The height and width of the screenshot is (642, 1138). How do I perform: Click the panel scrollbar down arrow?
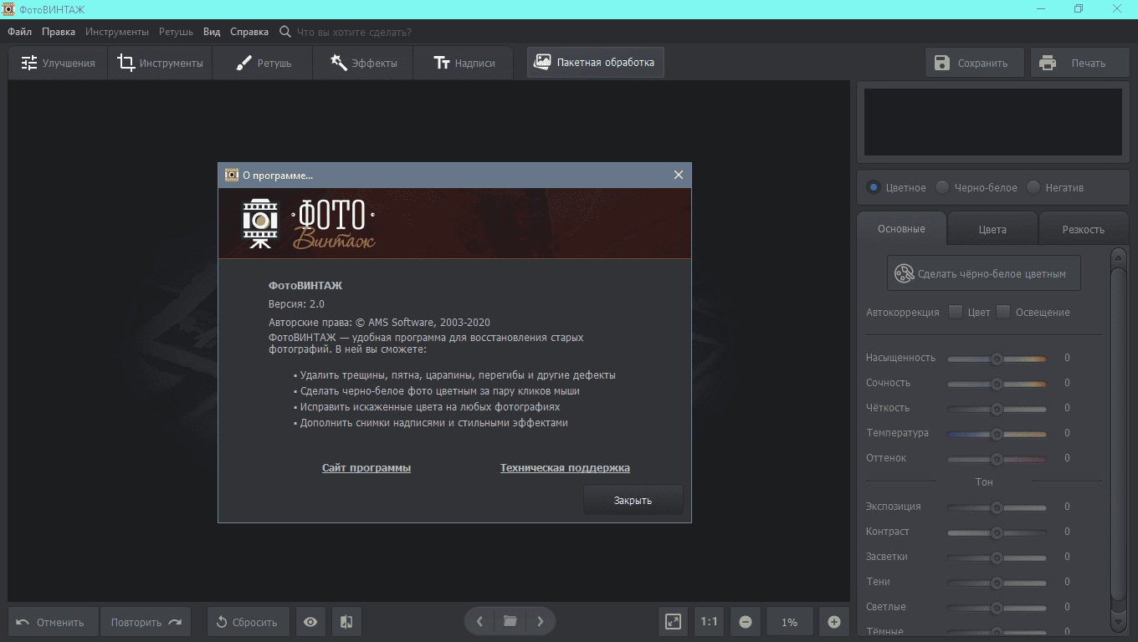[x=1119, y=622]
